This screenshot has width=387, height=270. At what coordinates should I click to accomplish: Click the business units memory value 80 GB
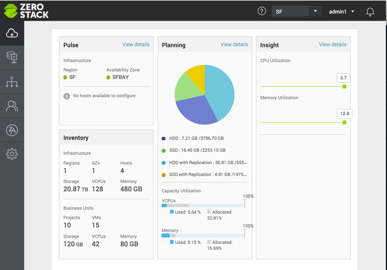pyautogui.click(x=129, y=244)
